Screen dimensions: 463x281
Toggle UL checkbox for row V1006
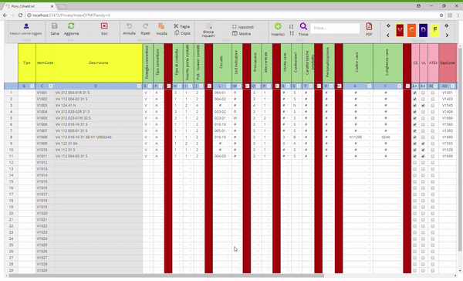pyautogui.click(x=423, y=124)
